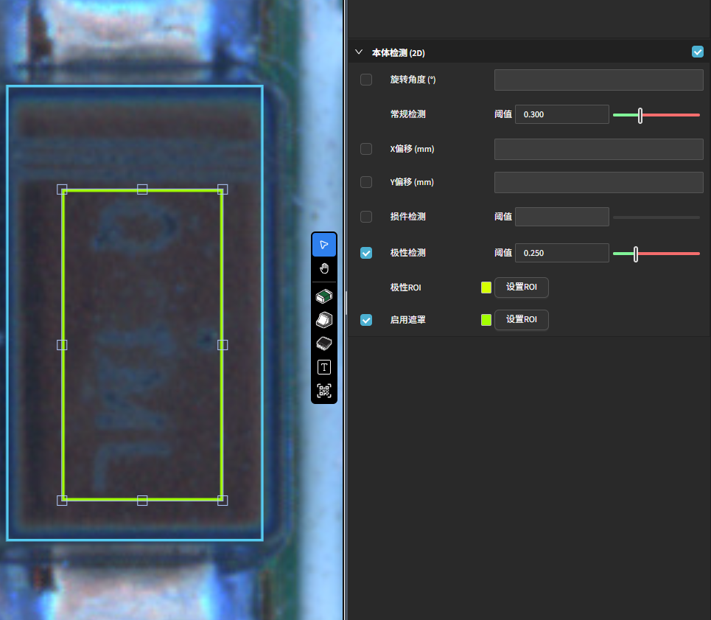Click the 极性ROI yellow color swatch
The width and height of the screenshot is (711, 620).
[x=486, y=288]
